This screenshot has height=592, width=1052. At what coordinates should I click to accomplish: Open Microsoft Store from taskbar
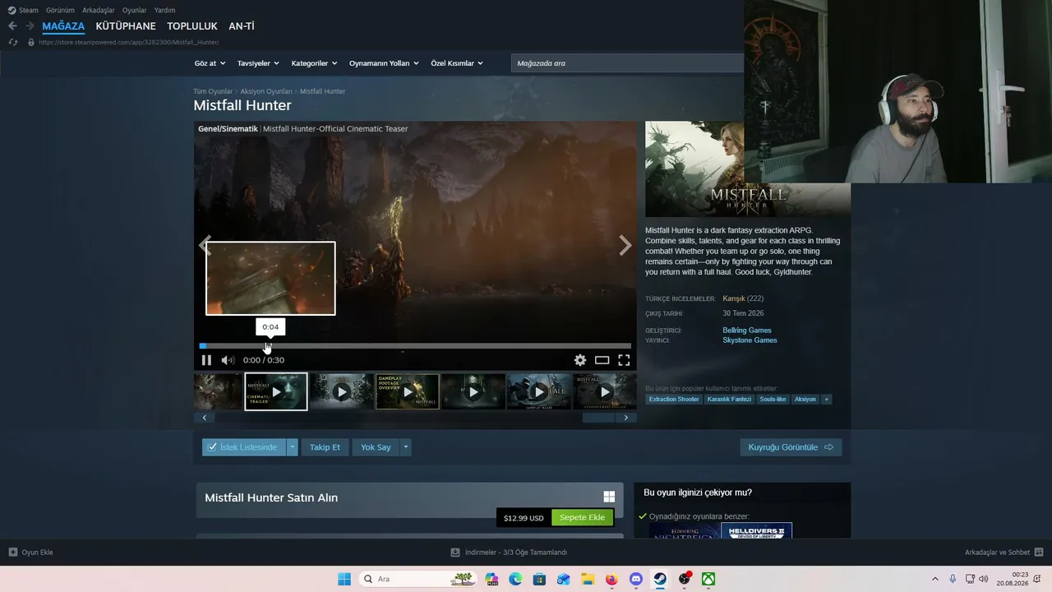tap(539, 579)
